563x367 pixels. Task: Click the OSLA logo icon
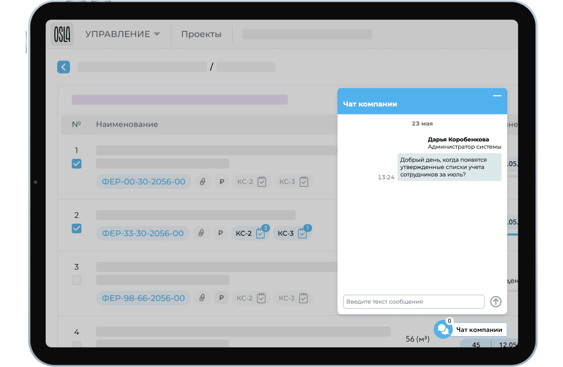click(x=62, y=34)
